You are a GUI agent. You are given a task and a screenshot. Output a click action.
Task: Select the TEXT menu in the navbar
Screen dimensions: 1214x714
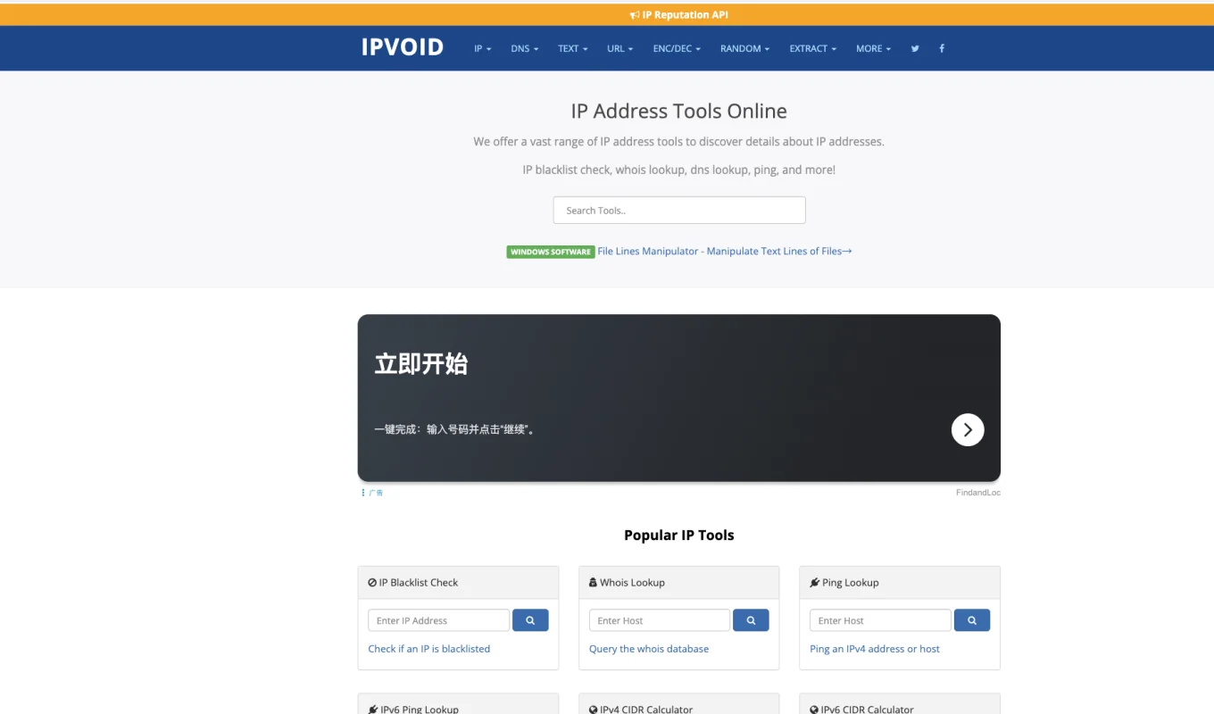(x=572, y=48)
